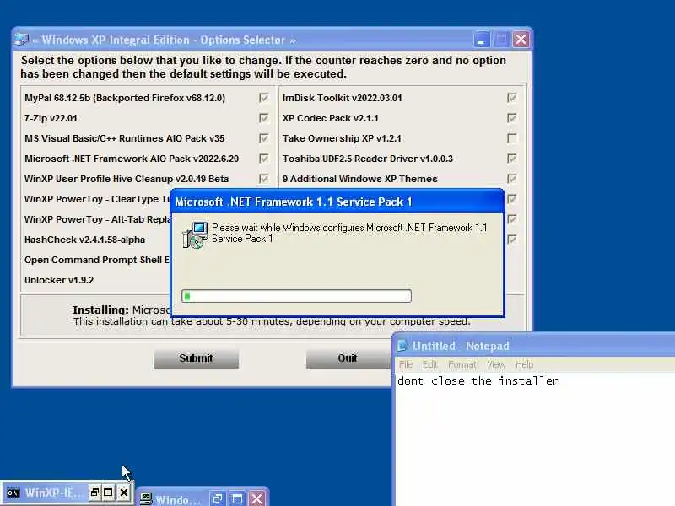Toggle the ImDisk Toolkit checkbox
675x506 pixels.
[512, 98]
